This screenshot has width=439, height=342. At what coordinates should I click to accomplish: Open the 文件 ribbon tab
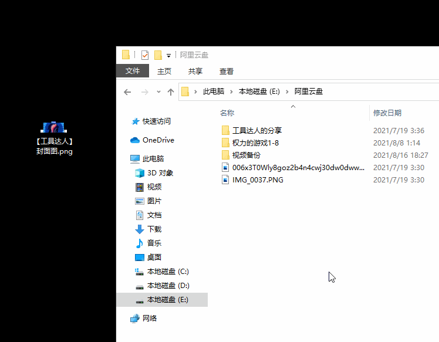coord(133,71)
